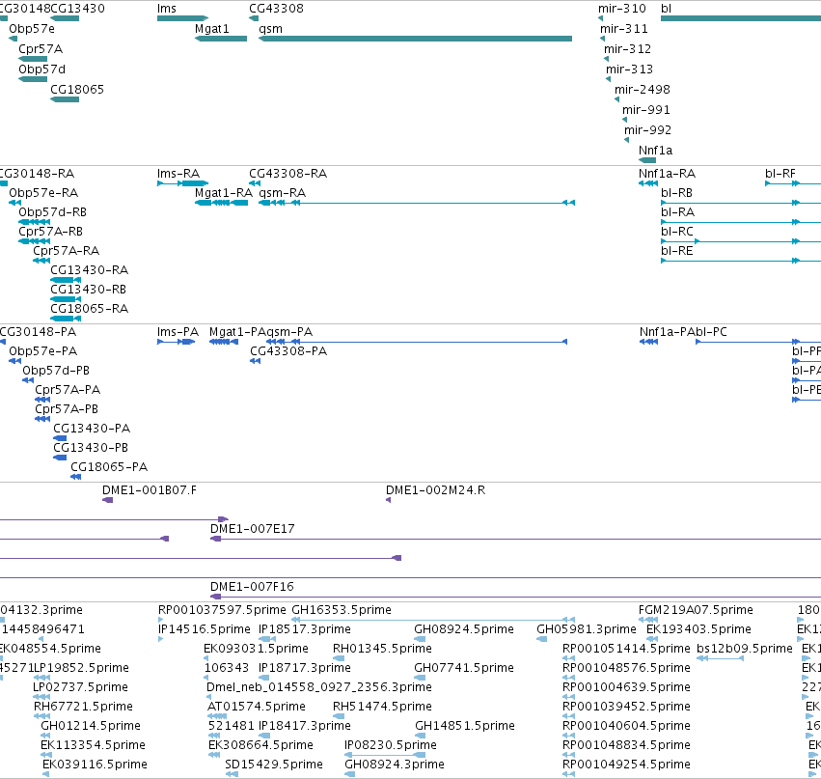Select transcript bl-RF
821x779 pixels.
coord(780,174)
